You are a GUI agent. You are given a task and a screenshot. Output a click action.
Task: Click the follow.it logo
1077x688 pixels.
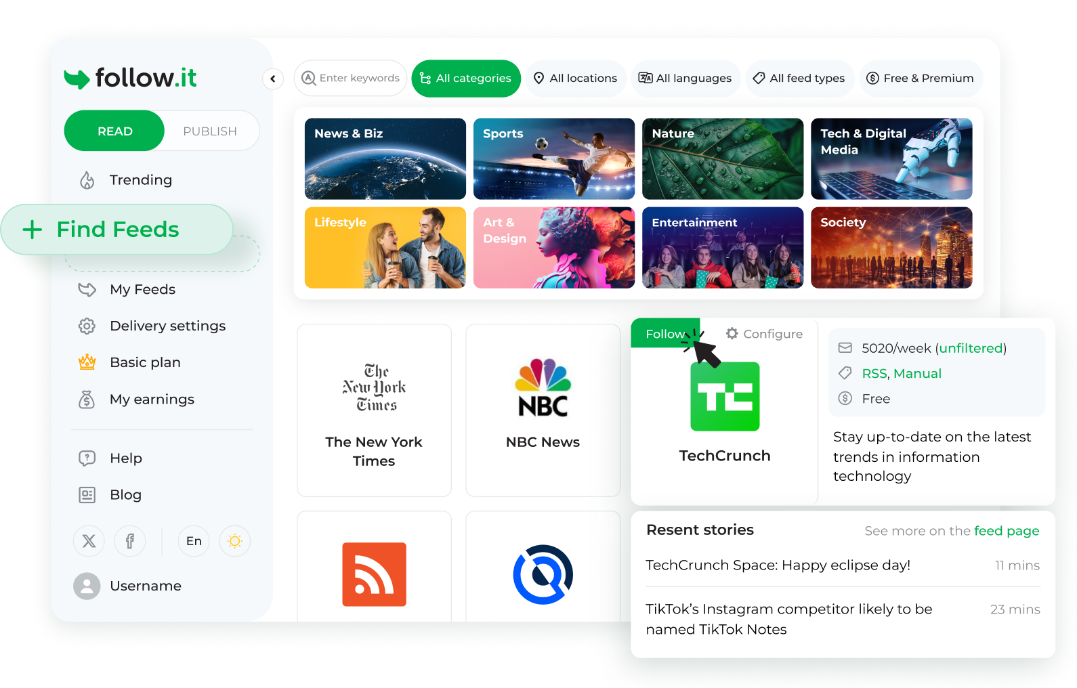[x=130, y=79]
